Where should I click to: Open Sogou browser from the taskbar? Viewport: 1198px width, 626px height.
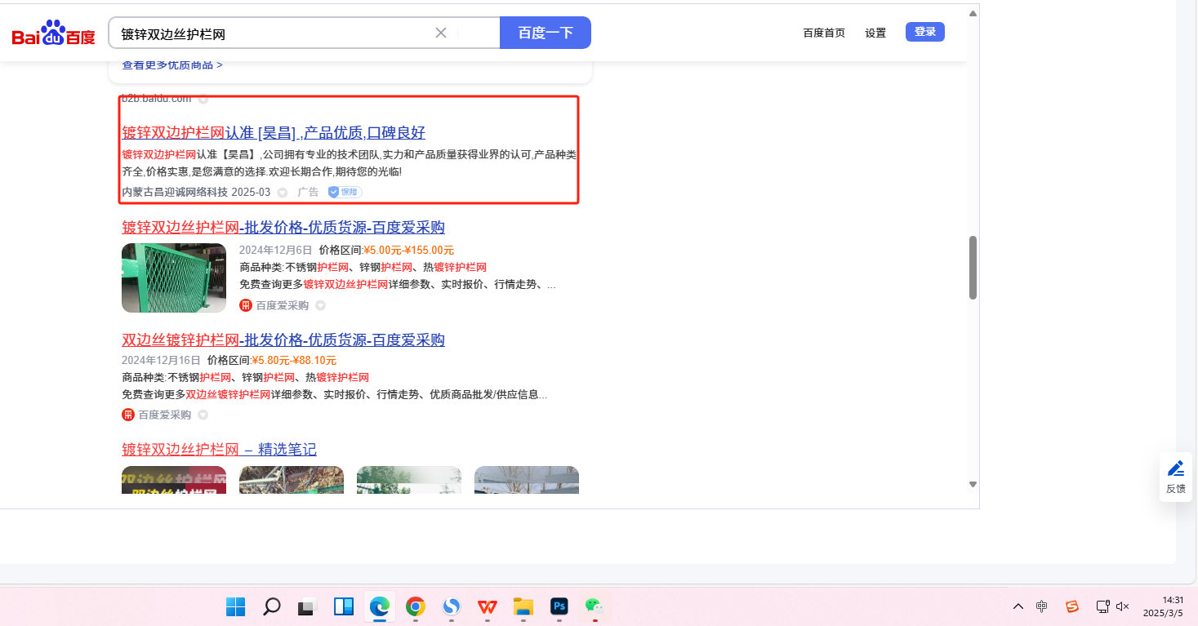tap(452, 606)
